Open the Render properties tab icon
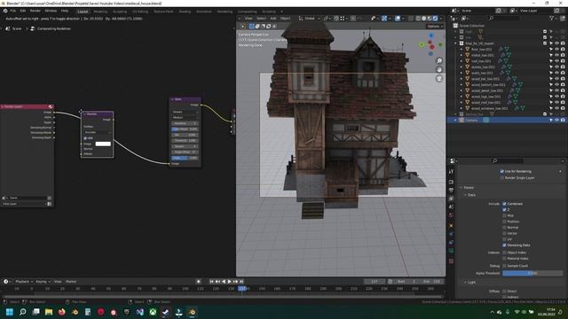Screen dimensions: 568x319 coord(451,182)
